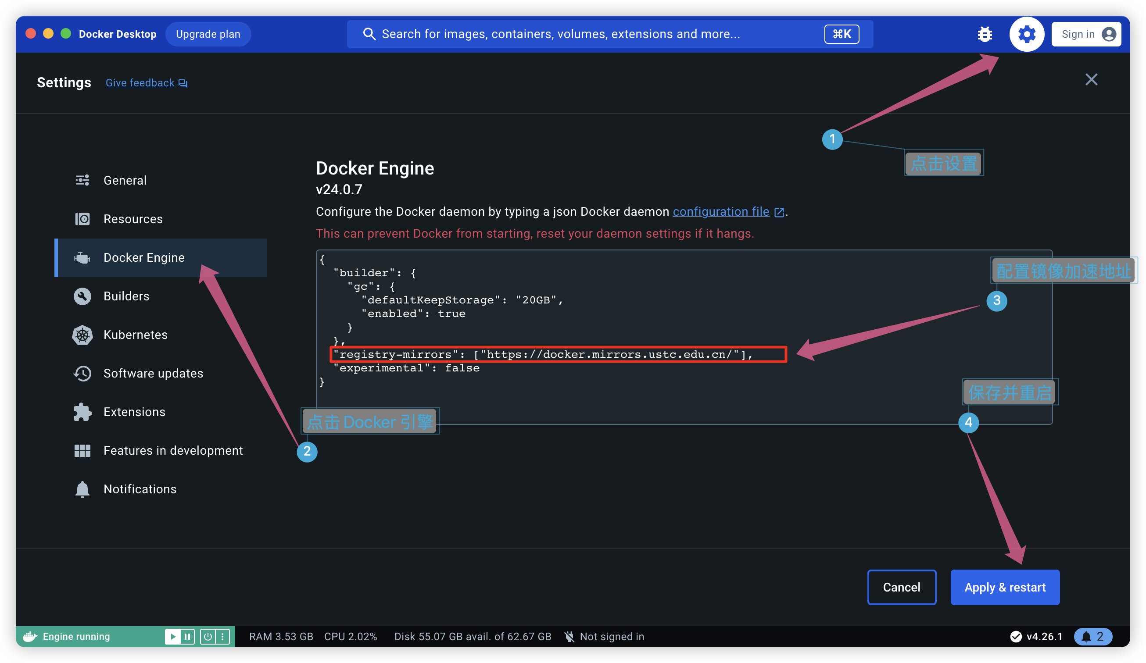Open the Kubernetes settings tab

tap(161, 335)
